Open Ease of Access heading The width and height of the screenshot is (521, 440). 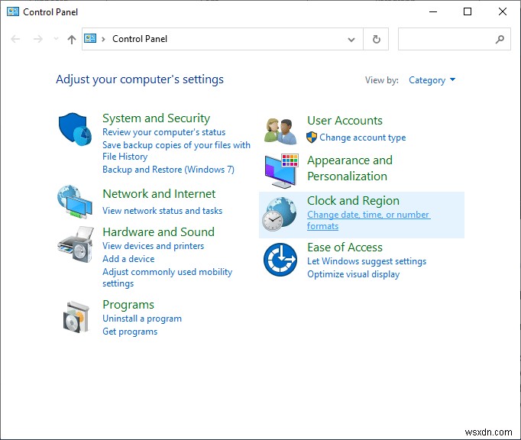click(345, 247)
